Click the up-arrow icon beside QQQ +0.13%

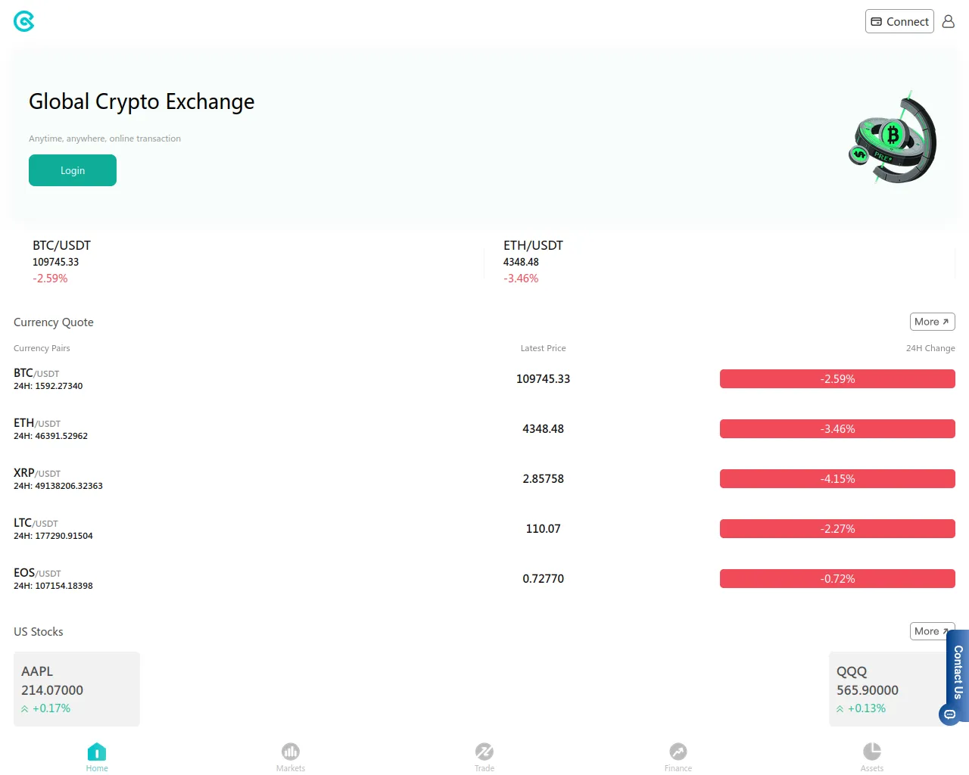[x=840, y=709]
